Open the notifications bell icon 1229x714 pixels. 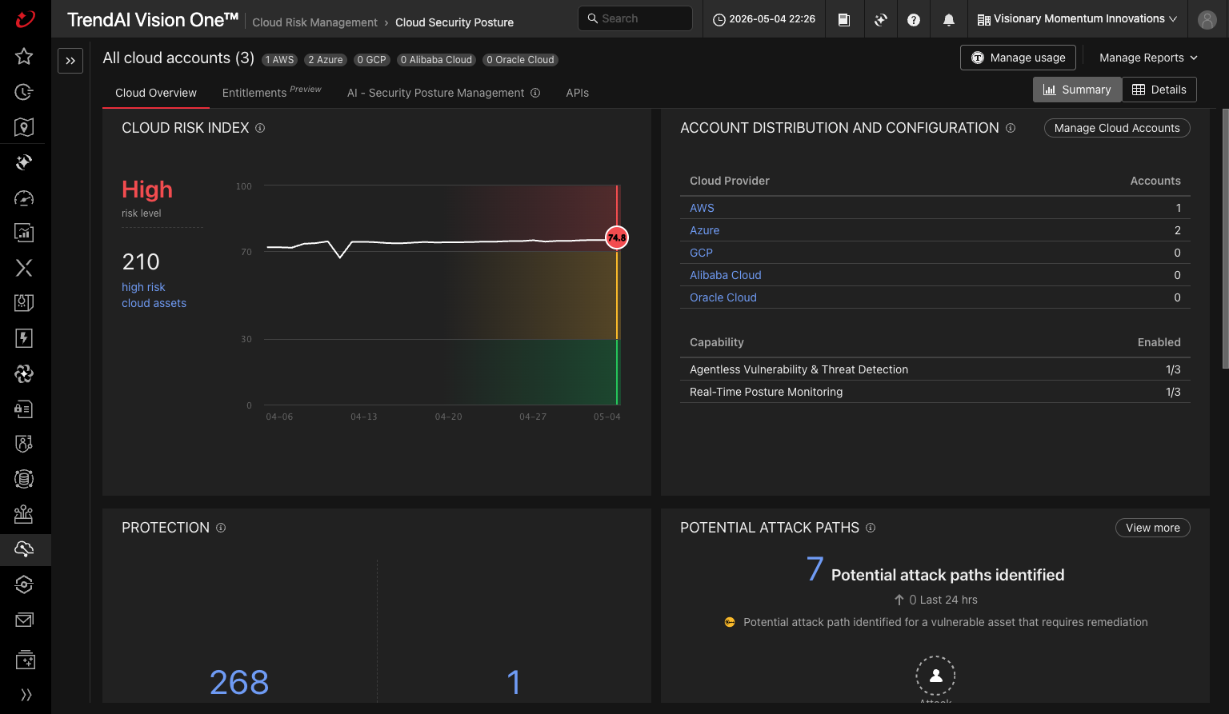click(x=949, y=19)
